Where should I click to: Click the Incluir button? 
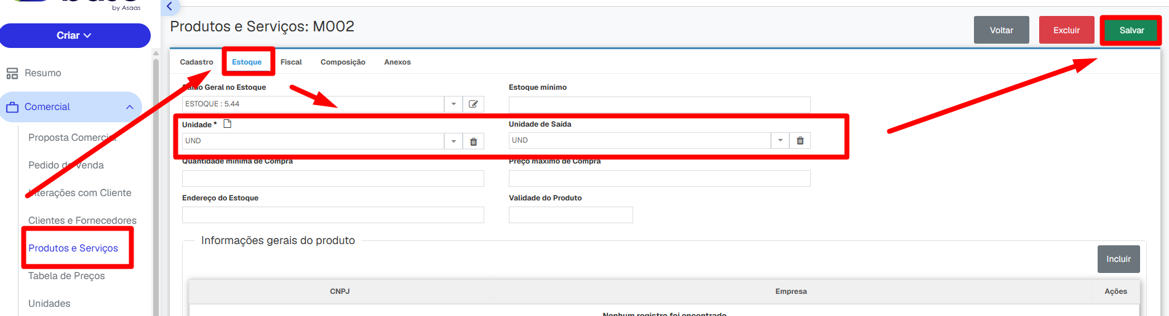1119,259
